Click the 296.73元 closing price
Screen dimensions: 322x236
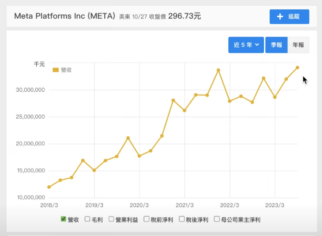tap(185, 16)
